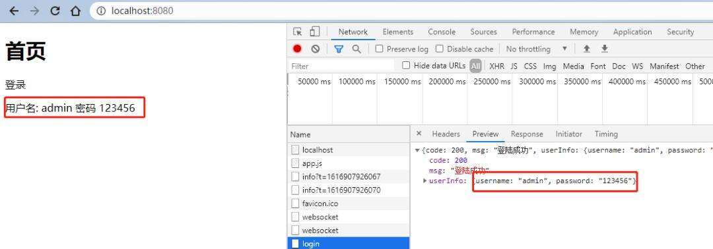Import HAR file upload arrow icon
The height and width of the screenshot is (249, 713).
pos(587,49)
